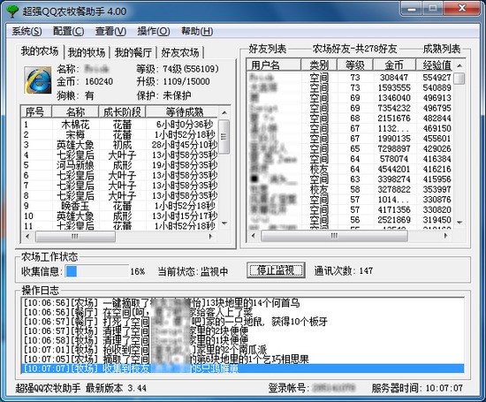Click farm list scroll-down arrow
This screenshot has height=402, width=486.
coord(224,224)
